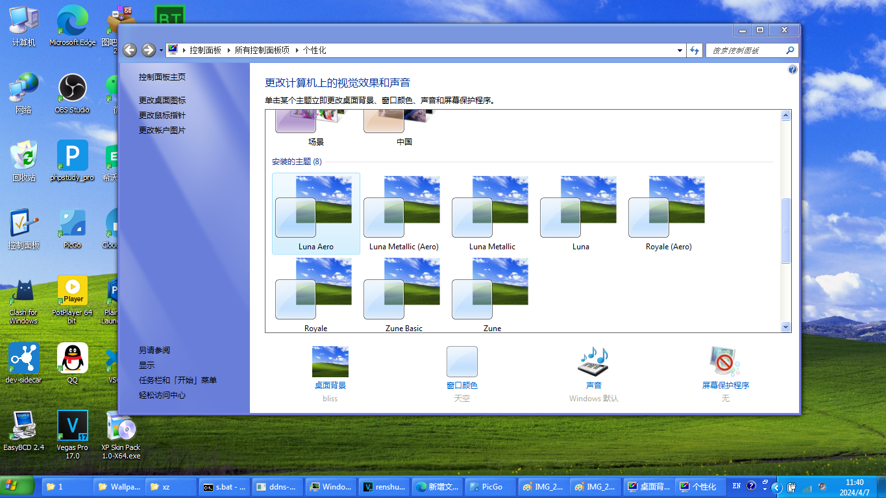Open 计算机 desktop icon
Screen dimensions: 886x498
point(24,26)
